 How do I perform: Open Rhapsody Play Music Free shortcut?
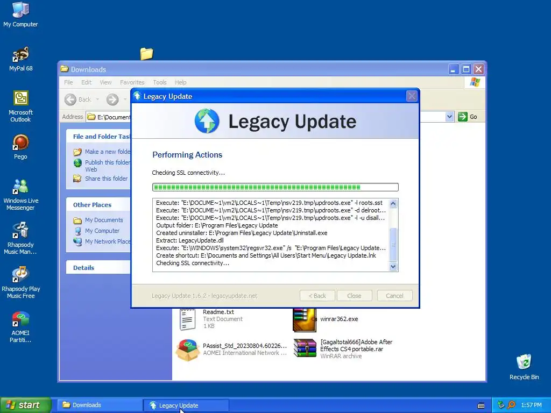(20, 283)
